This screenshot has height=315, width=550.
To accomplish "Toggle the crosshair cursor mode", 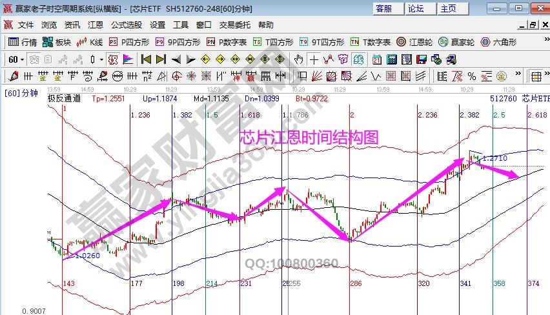I will coord(313,59).
